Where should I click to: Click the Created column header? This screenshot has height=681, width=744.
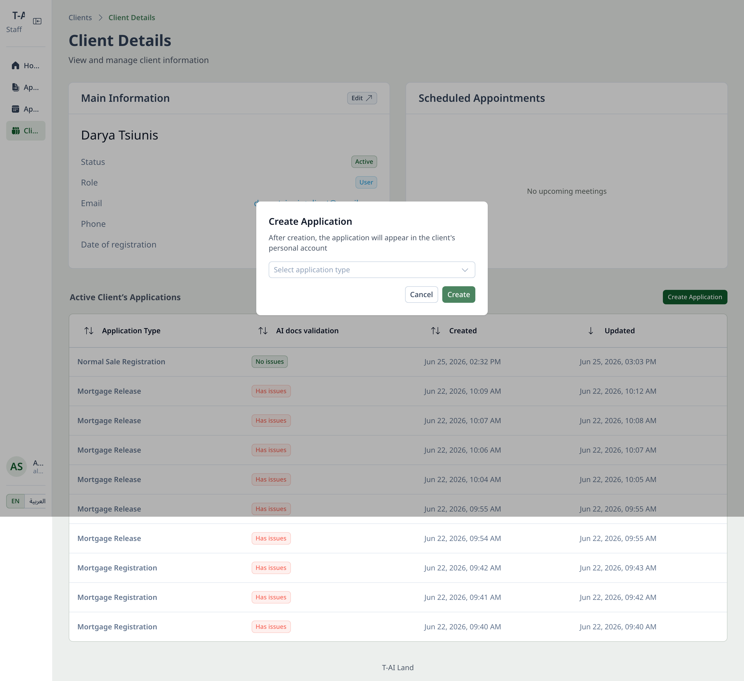463,331
